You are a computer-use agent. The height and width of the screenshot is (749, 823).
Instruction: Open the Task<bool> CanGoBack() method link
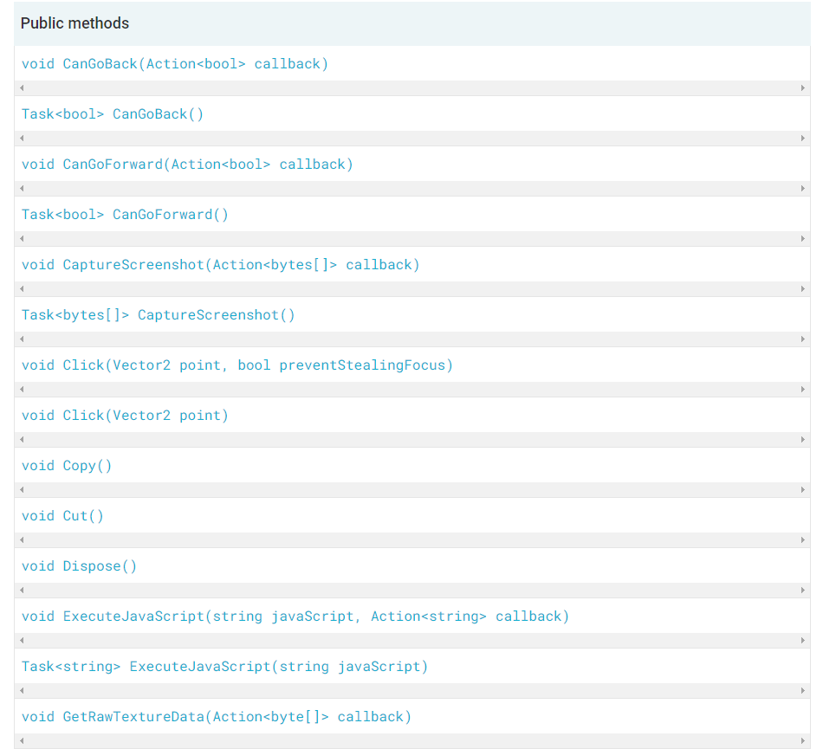[x=113, y=114]
